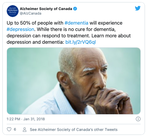Click the blue verified badge

point(75,9)
